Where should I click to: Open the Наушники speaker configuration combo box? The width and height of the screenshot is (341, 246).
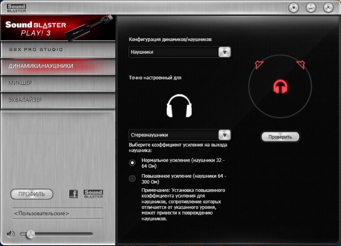point(180,52)
